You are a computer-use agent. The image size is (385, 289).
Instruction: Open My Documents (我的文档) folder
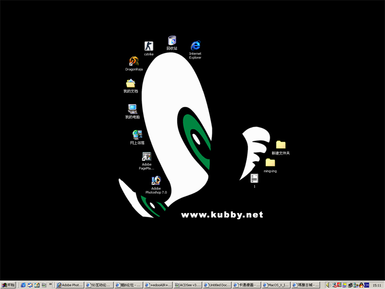130,84
